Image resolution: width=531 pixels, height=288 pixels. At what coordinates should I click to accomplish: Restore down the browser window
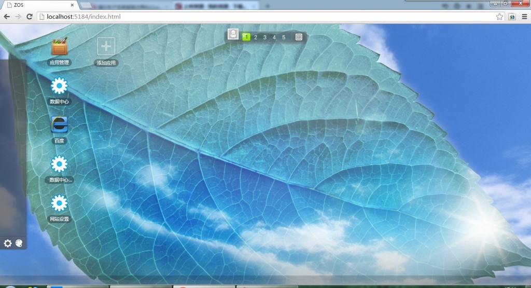[x=505, y=3]
